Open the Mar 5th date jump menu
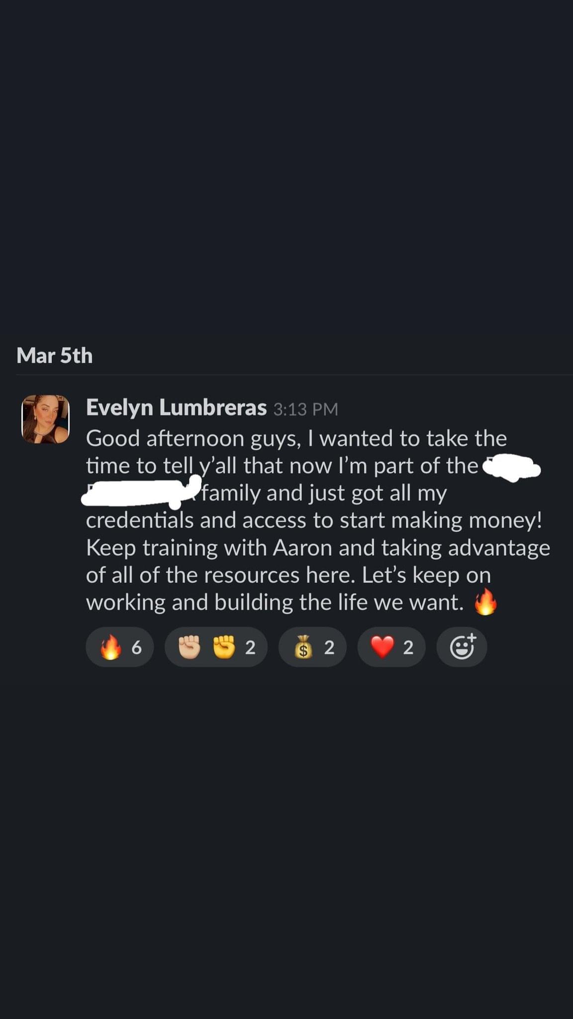 pyautogui.click(x=55, y=355)
